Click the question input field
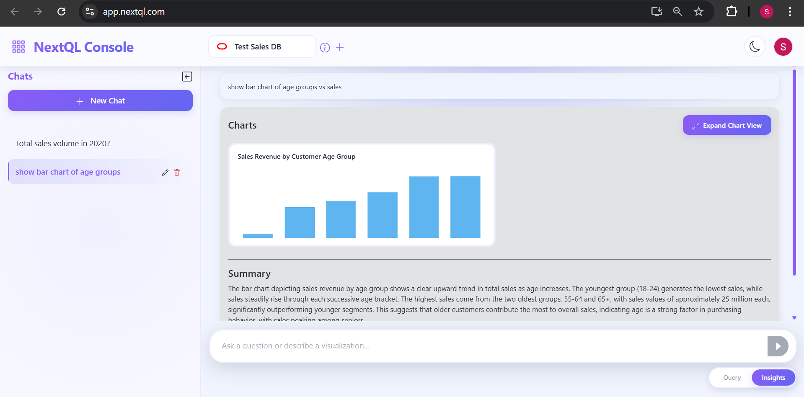804x397 pixels. [x=461, y=346]
